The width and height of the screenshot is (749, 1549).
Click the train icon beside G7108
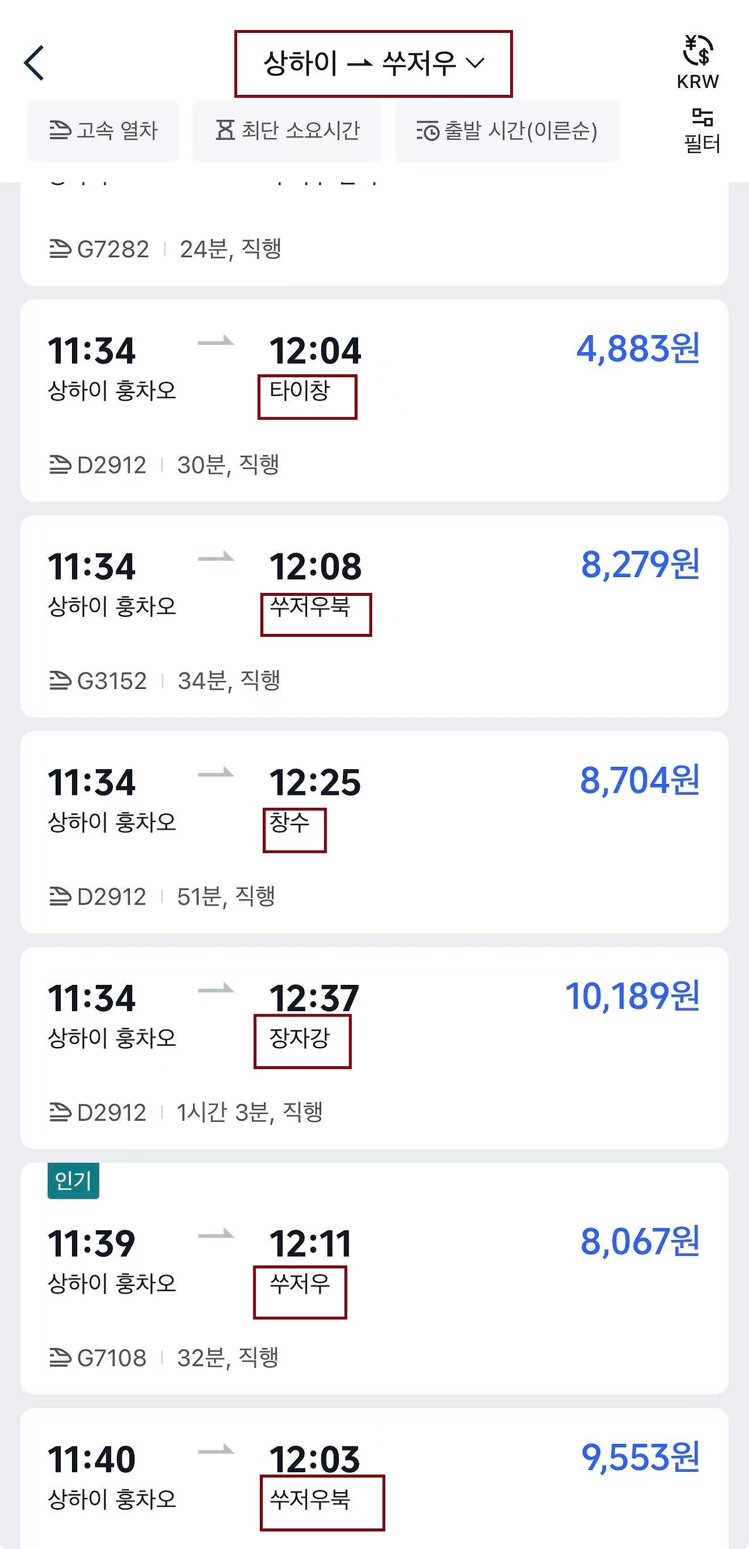60,1357
